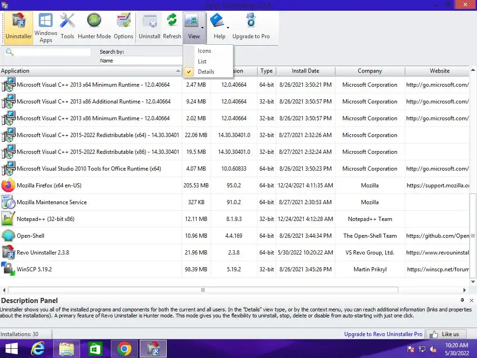Click the Like us thumbs-up icon
The height and width of the screenshot is (358, 477).
pyautogui.click(x=434, y=334)
